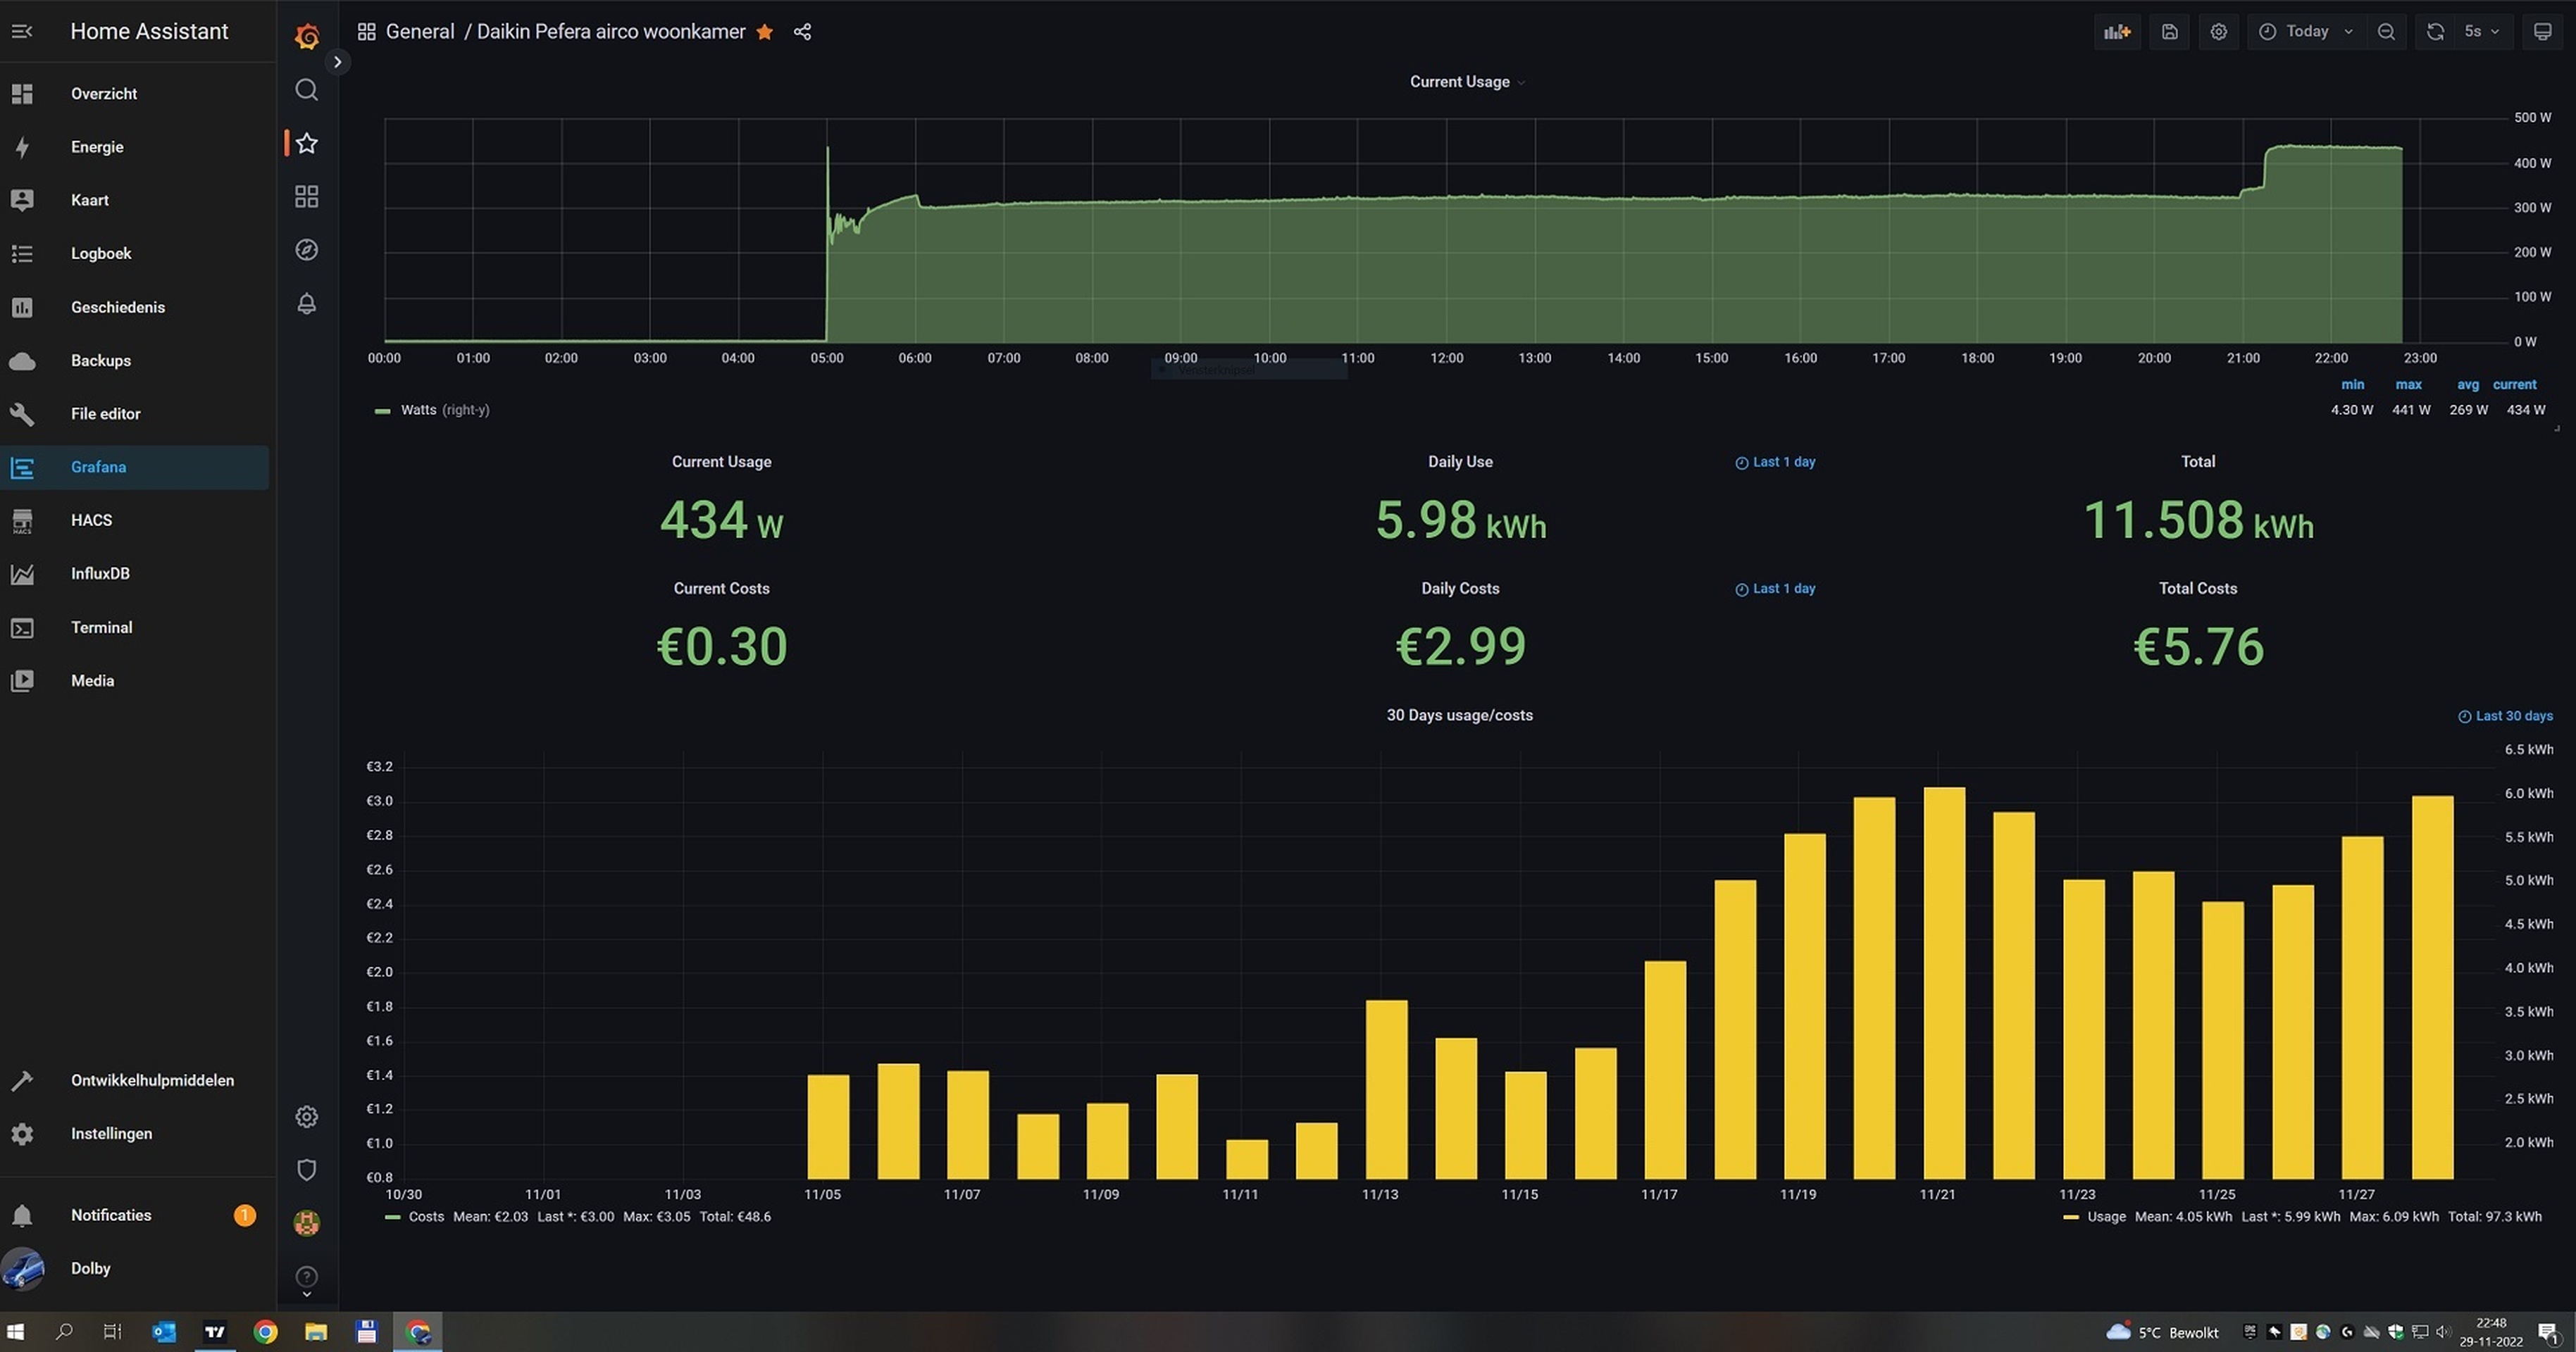Open Energie in Home Assistant sidebar
The height and width of the screenshot is (1352, 2576).
point(97,147)
